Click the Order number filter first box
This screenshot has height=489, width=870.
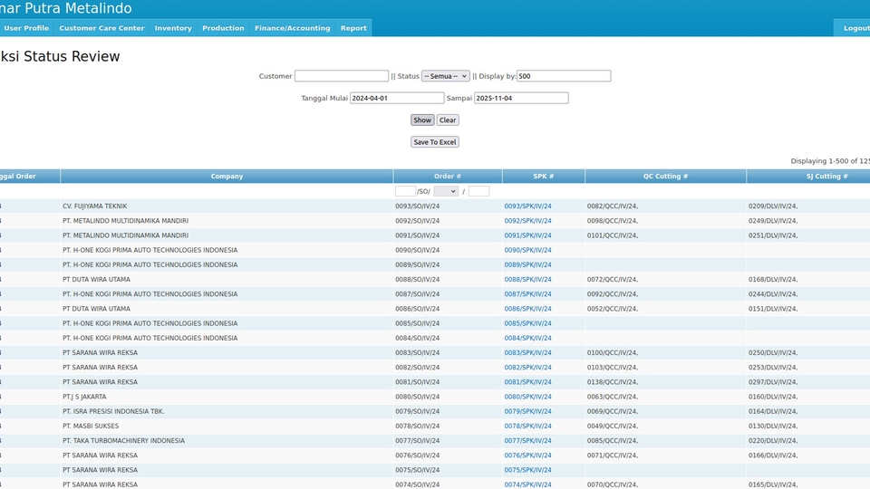tap(405, 191)
